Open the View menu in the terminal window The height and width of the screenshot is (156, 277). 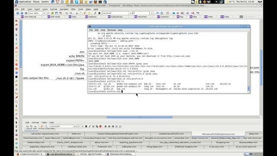[103, 30]
